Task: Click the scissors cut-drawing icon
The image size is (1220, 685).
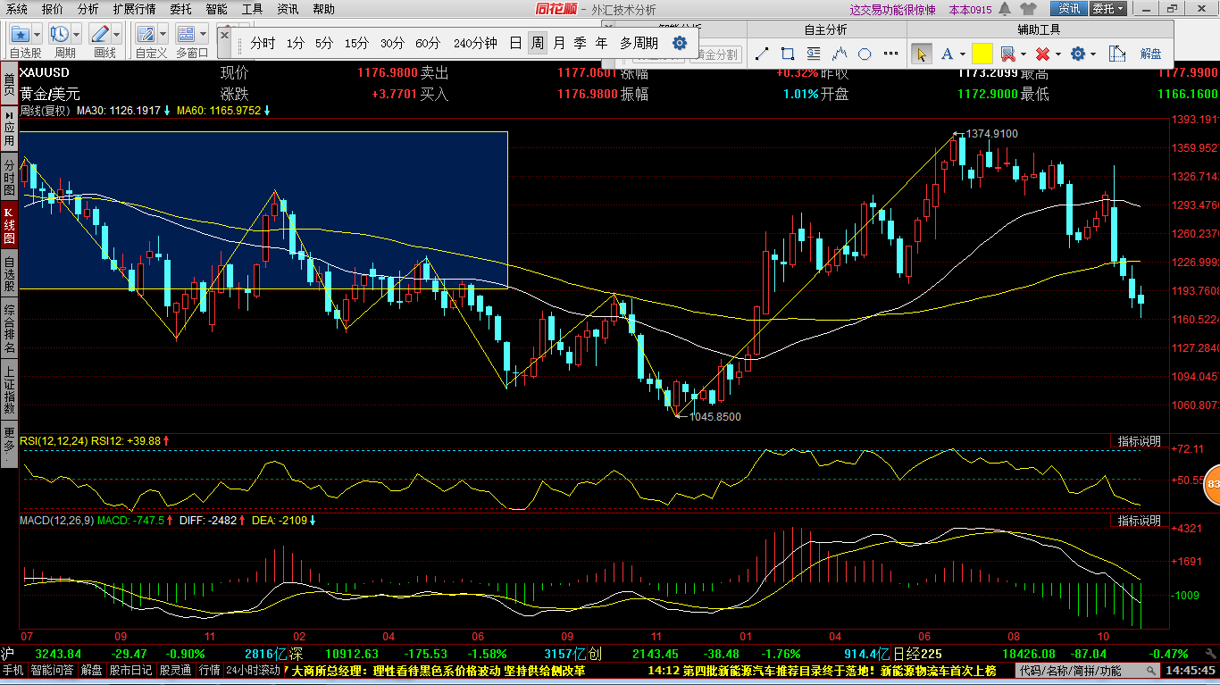Action: pos(1008,54)
